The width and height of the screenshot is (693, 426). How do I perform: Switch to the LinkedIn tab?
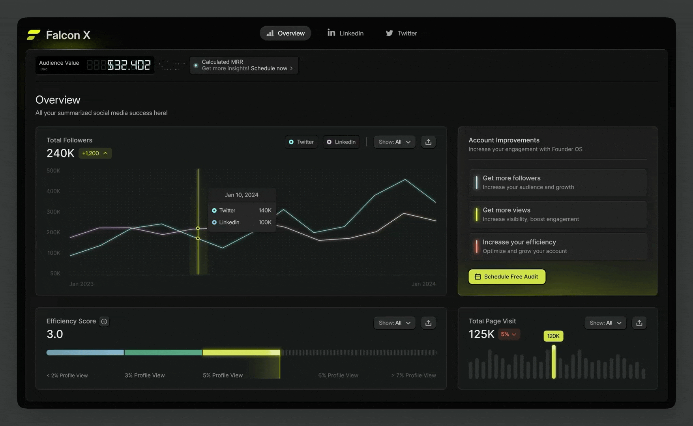(x=345, y=33)
